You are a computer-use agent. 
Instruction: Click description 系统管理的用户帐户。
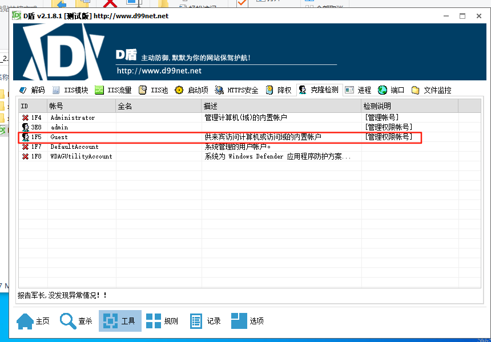[x=238, y=146]
